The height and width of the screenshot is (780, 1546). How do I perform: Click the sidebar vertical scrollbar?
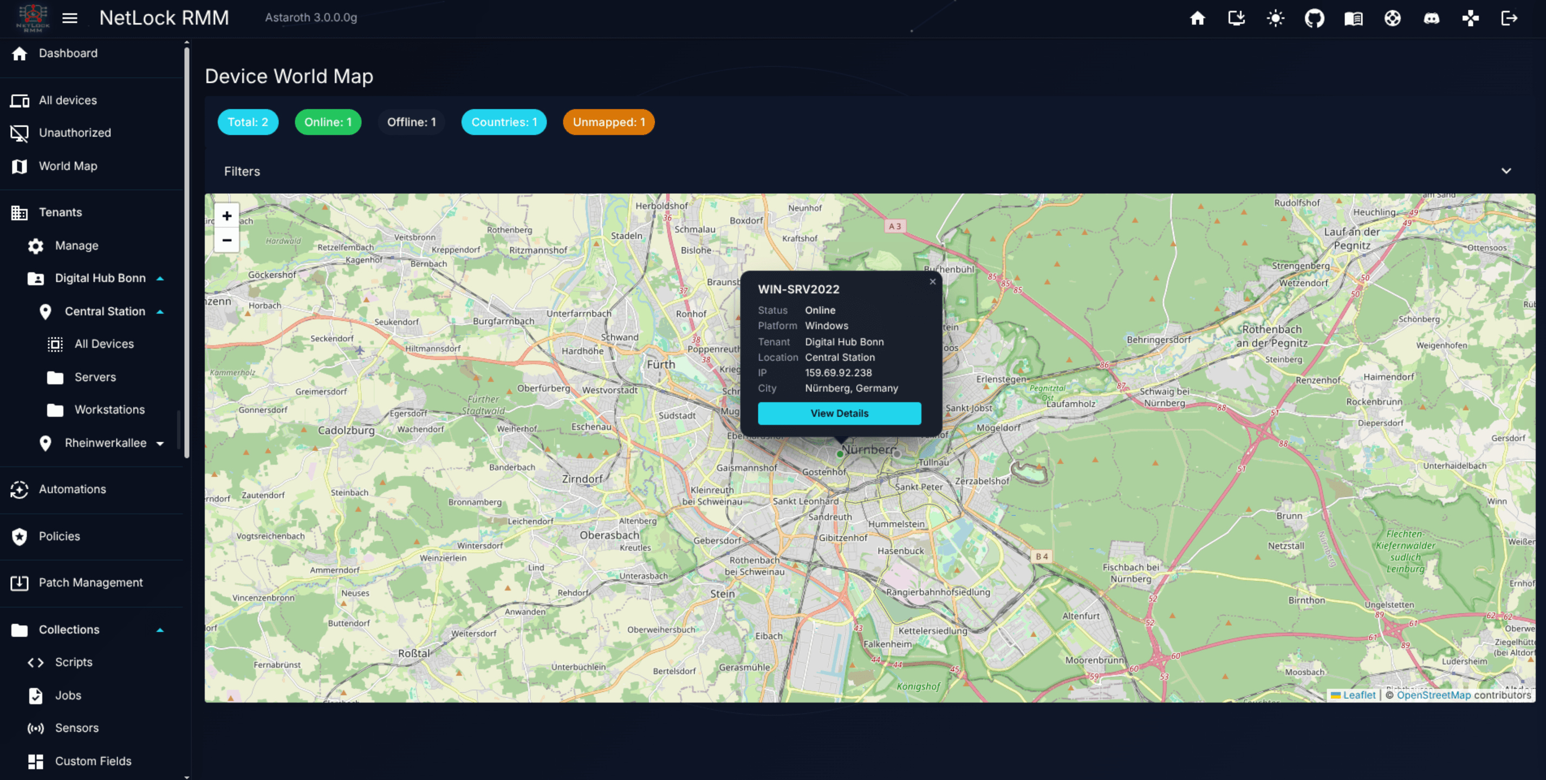point(187,252)
